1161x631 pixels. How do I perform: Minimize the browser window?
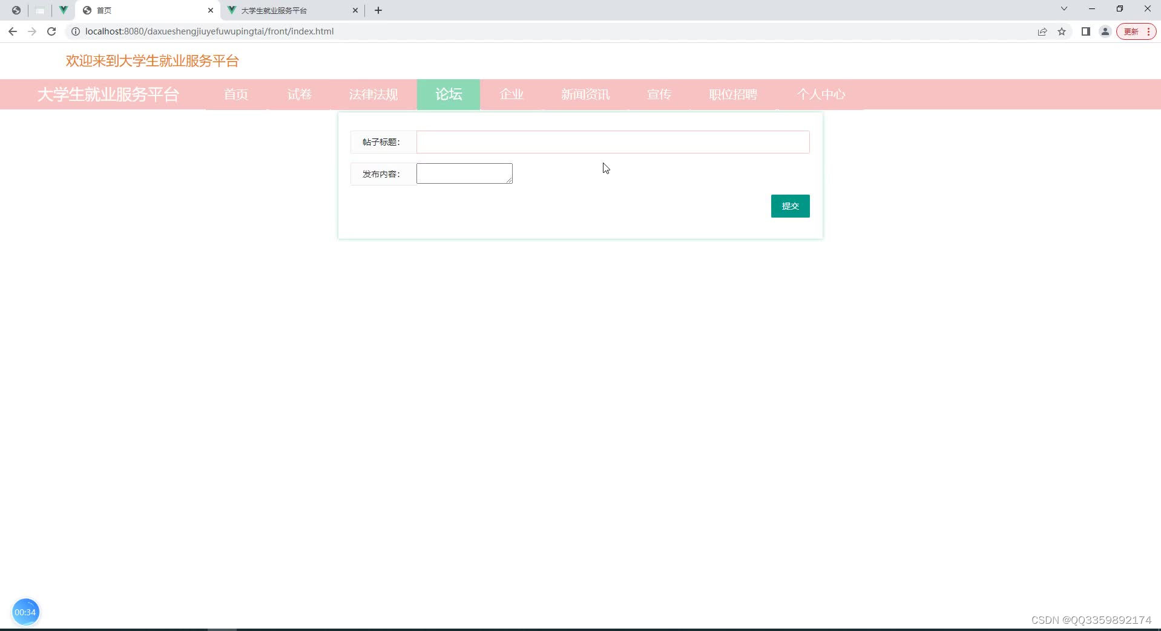pos(1092,9)
